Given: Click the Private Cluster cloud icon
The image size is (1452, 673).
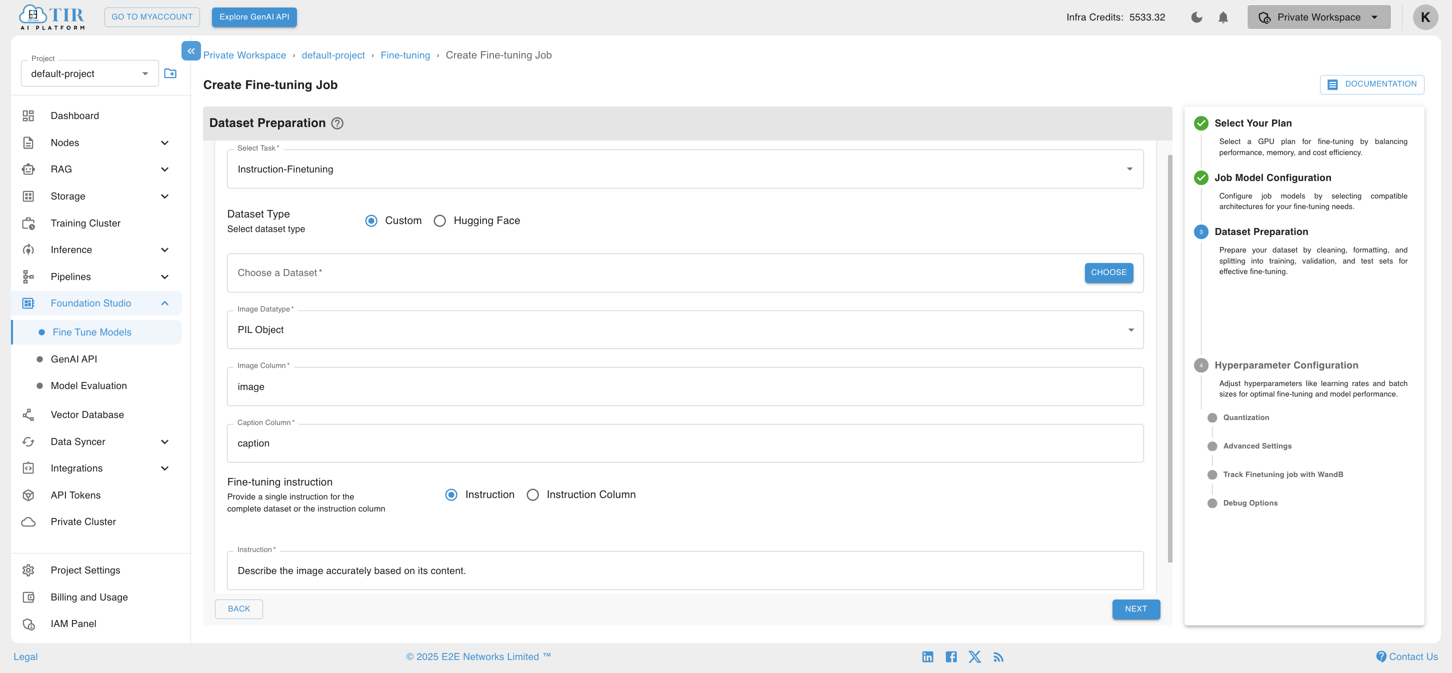Looking at the screenshot, I should tap(28, 522).
